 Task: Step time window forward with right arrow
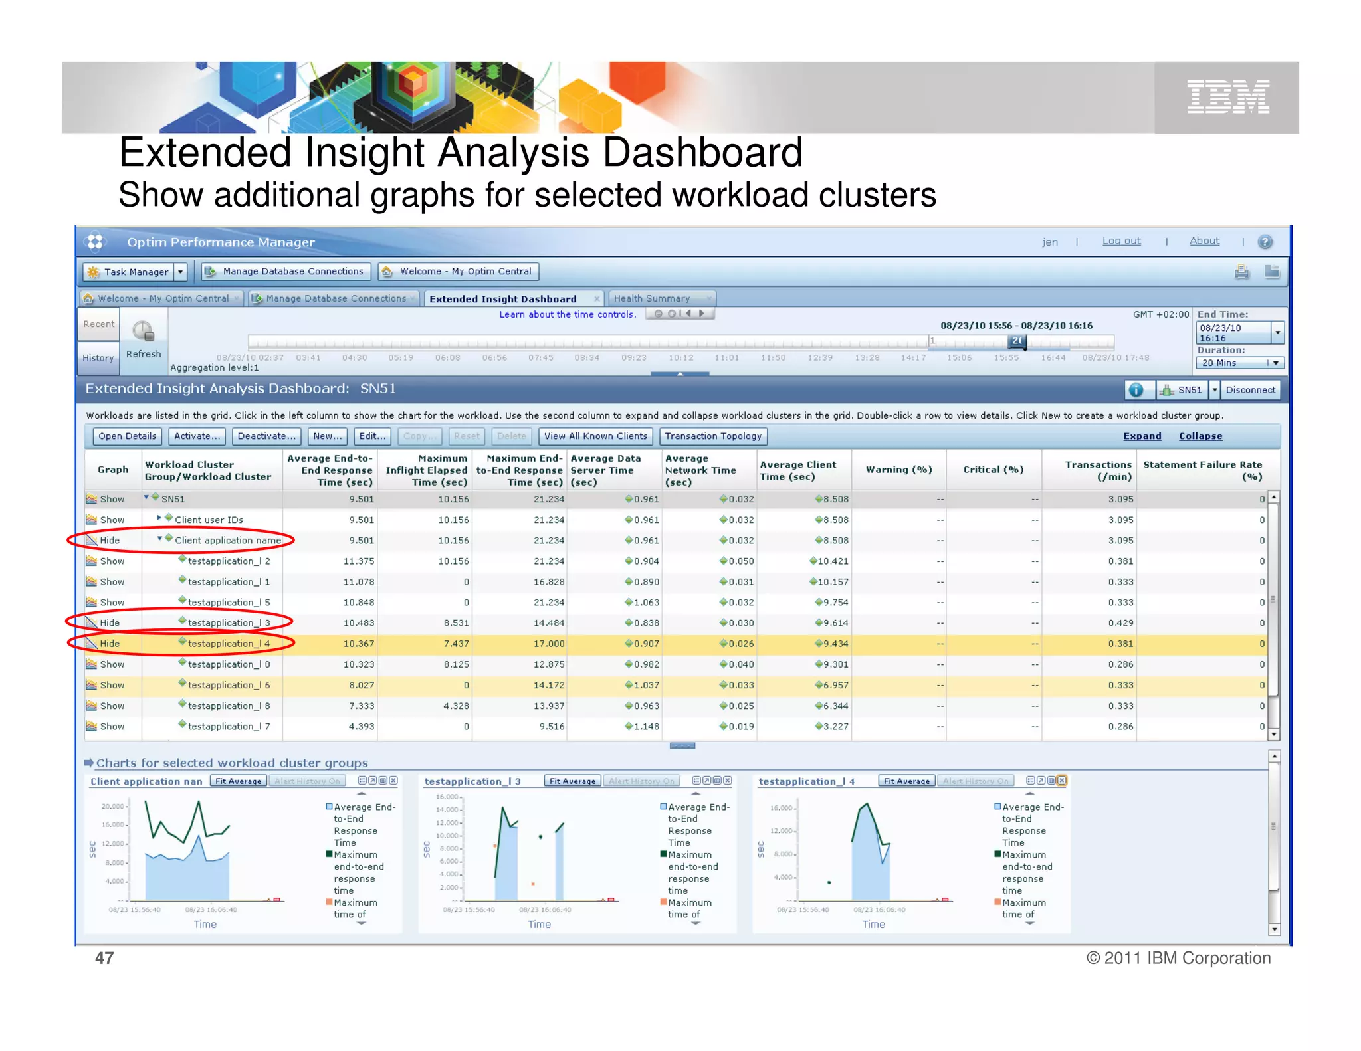pos(702,314)
